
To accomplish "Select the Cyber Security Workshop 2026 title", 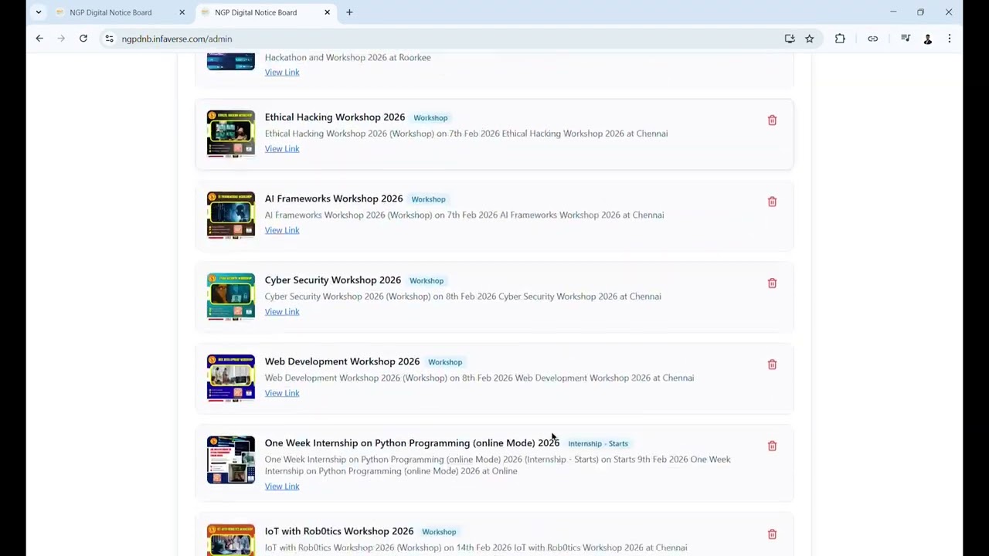I will click(333, 280).
